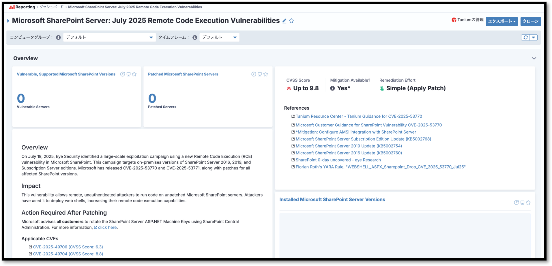Click info icon beside コンピュータグループ label
The image size is (552, 266).
click(x=58, y=38)
